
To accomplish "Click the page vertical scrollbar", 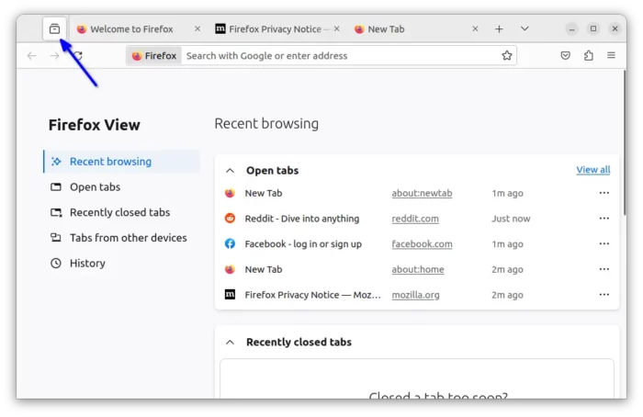I will coord(625,142).
